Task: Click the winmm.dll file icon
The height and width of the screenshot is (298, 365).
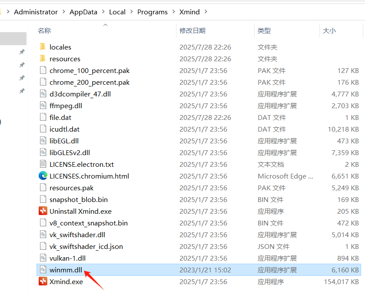Action: (43, 270)
